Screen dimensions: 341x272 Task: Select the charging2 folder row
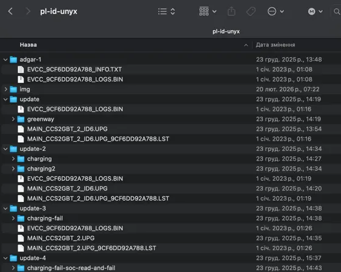click(x=170, y=169)
